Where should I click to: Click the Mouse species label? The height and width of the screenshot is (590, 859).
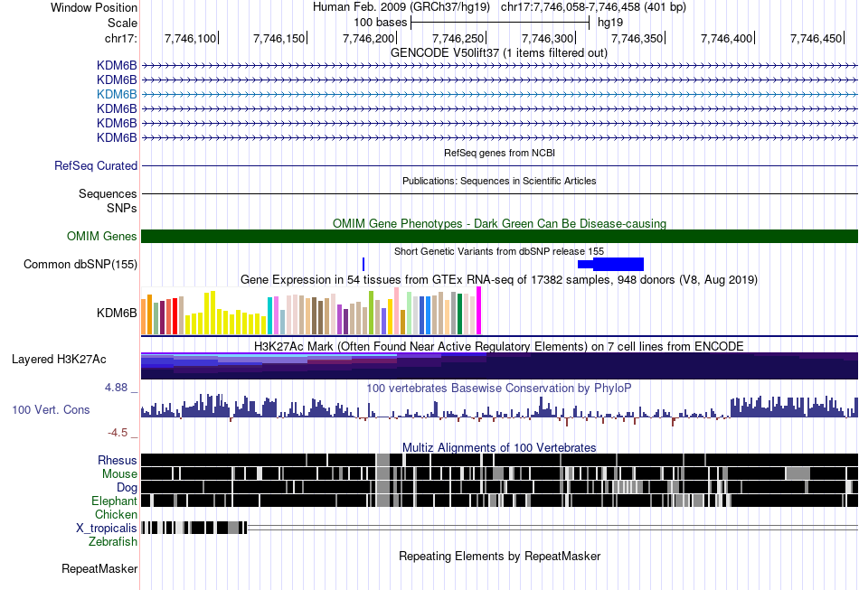[x=119, y=474]
